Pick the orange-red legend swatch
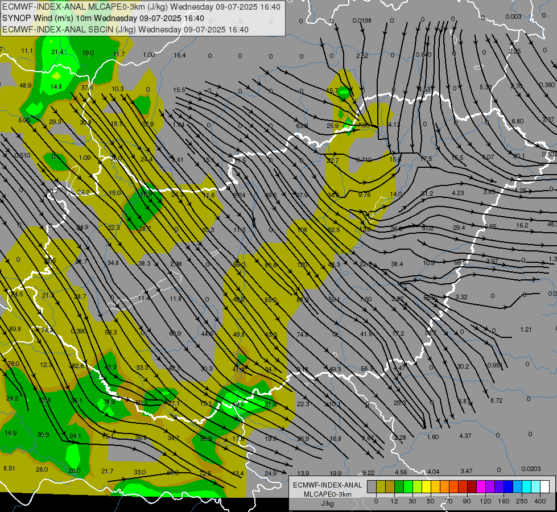 tap(454, 486)
